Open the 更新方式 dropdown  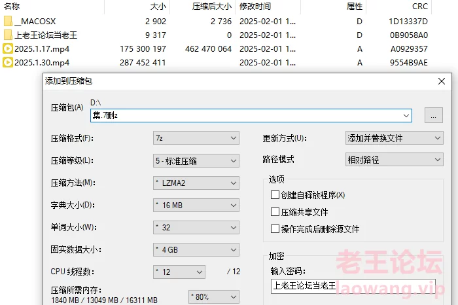pyautogui.click(x=395, y=138)
